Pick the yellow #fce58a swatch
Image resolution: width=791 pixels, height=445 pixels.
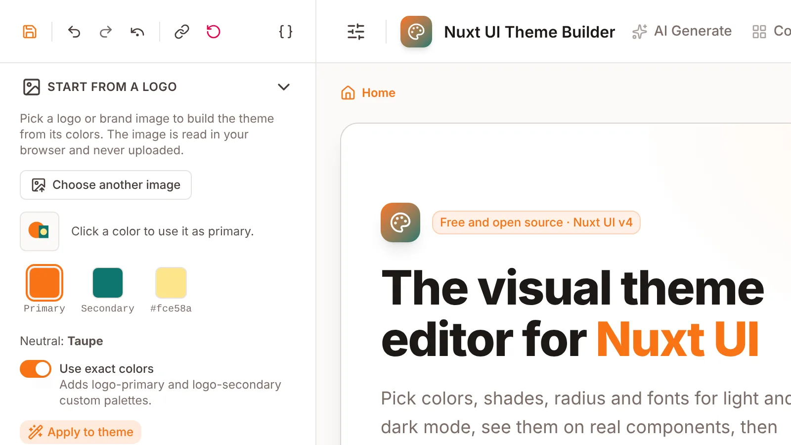point(171,283)
